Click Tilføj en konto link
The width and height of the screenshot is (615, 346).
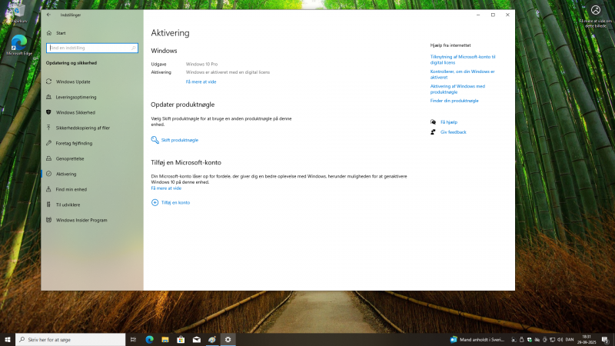175,202
